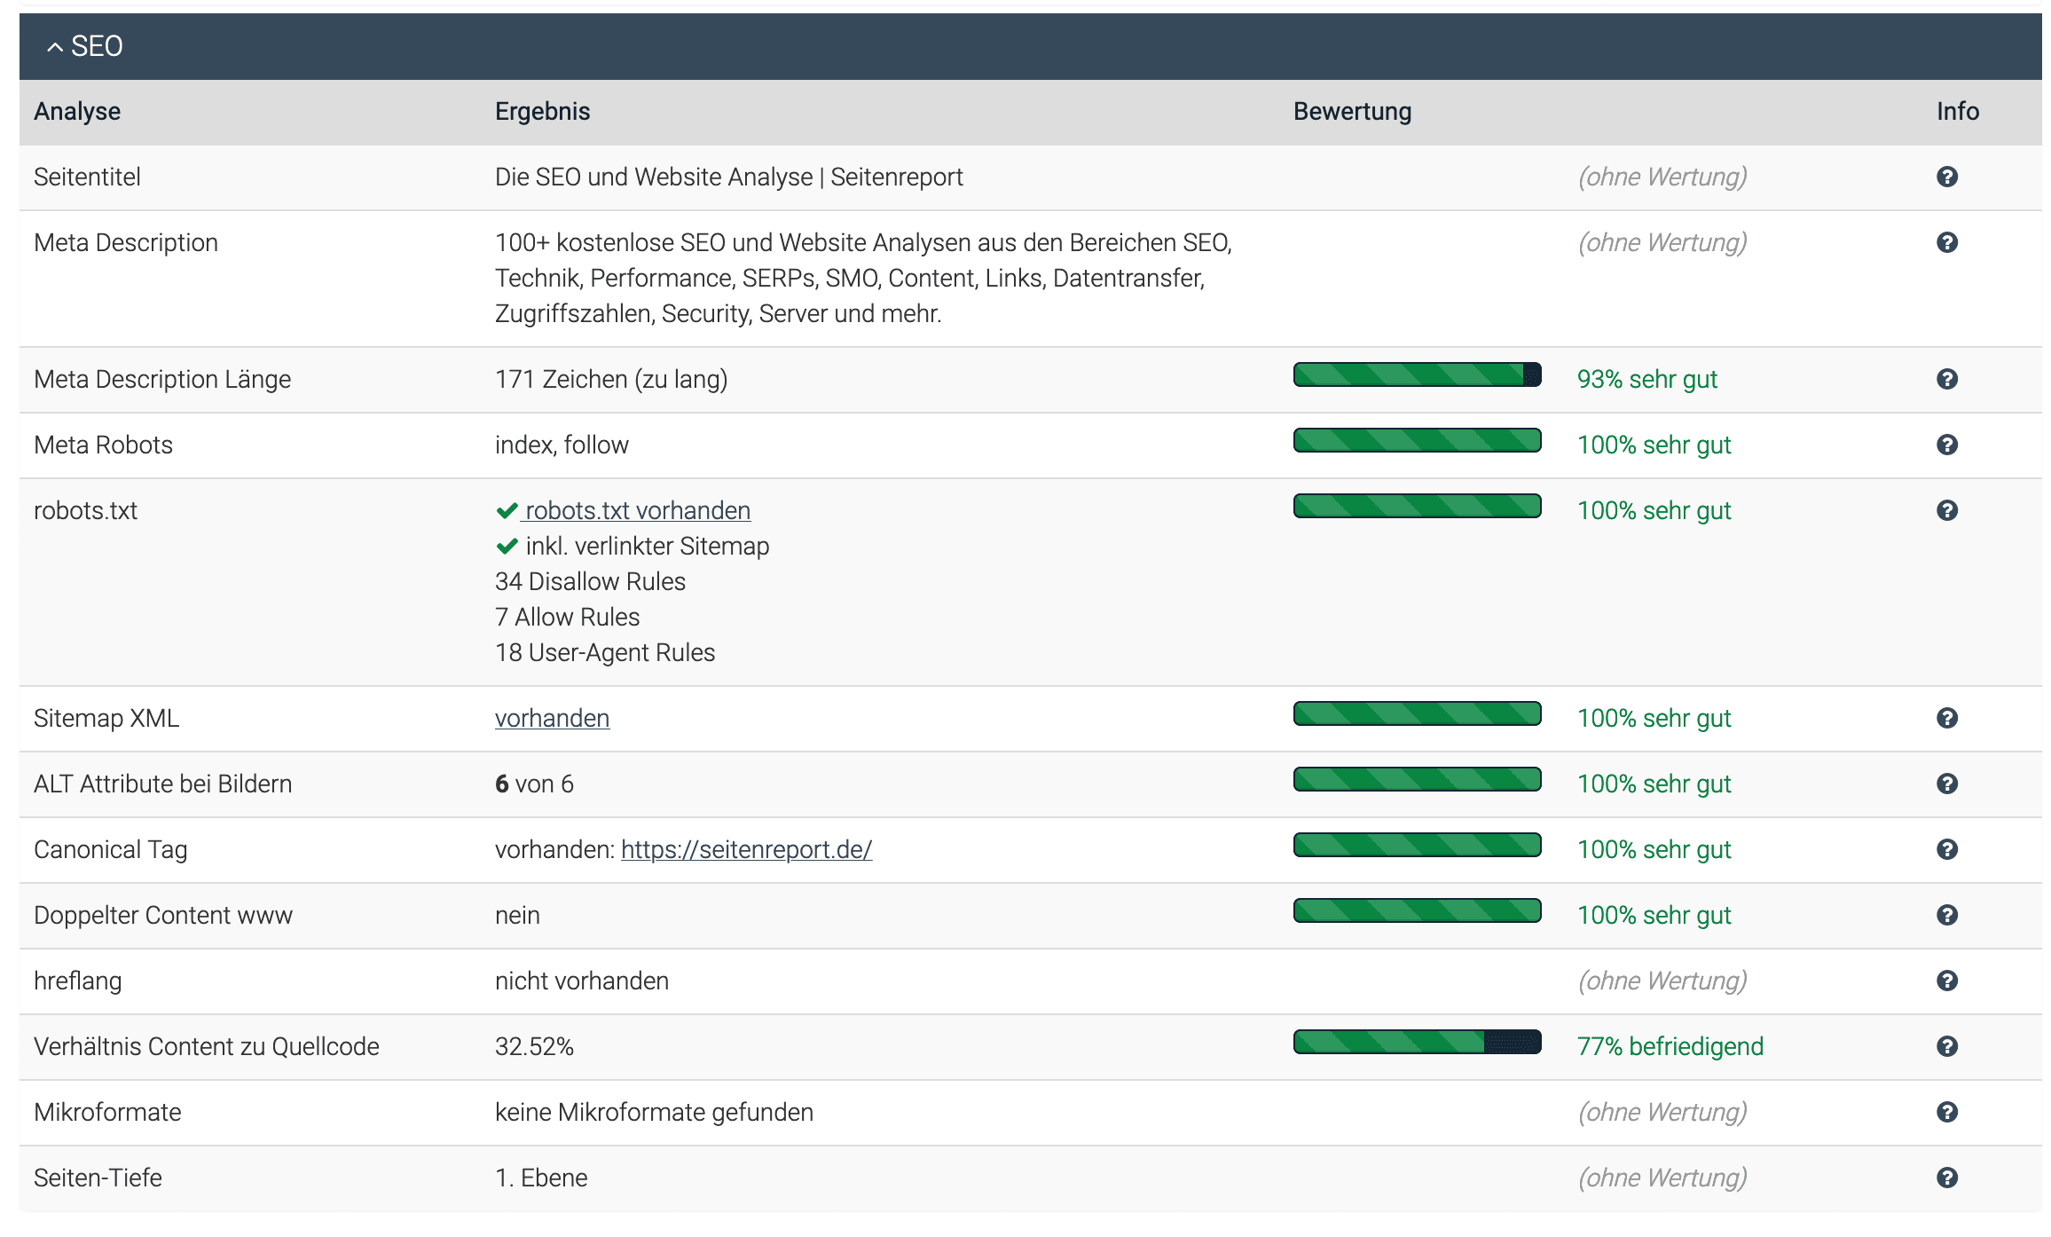Open Sitemap XML help icon
This screenshot has width=2051, height=1237.
1946,718
